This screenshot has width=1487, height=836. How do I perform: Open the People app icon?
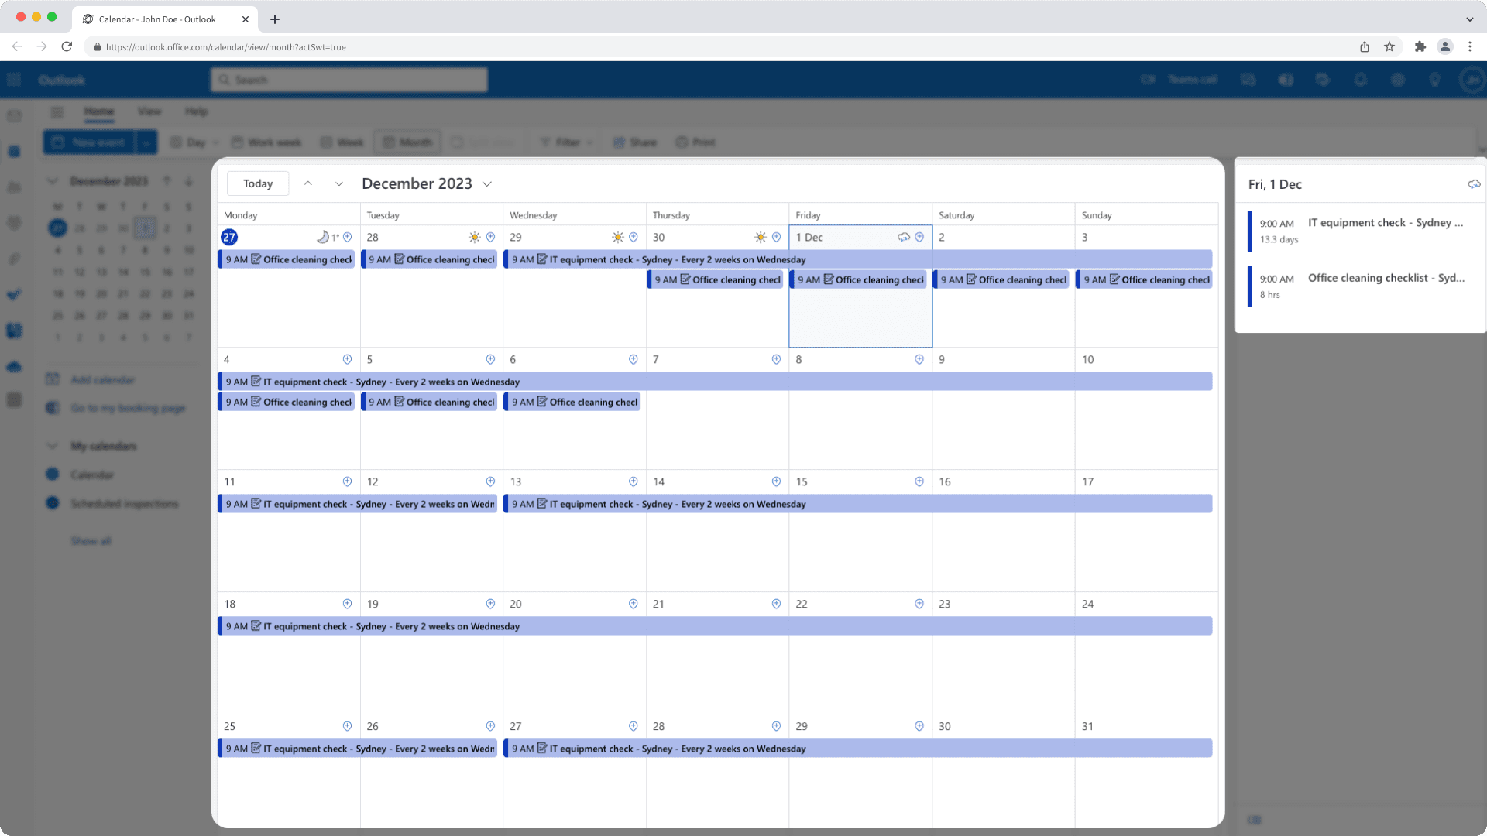coord(14,187)
